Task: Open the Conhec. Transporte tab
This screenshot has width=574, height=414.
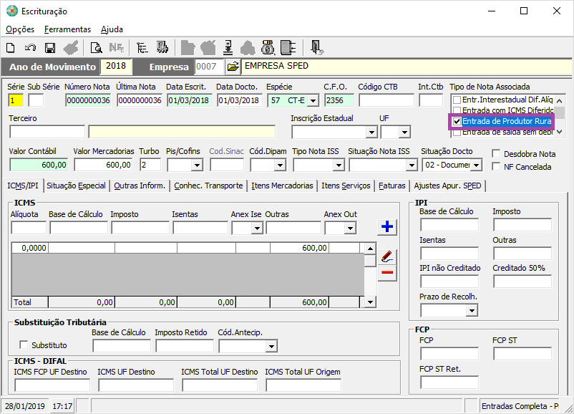Action: (x=208, y=186)
